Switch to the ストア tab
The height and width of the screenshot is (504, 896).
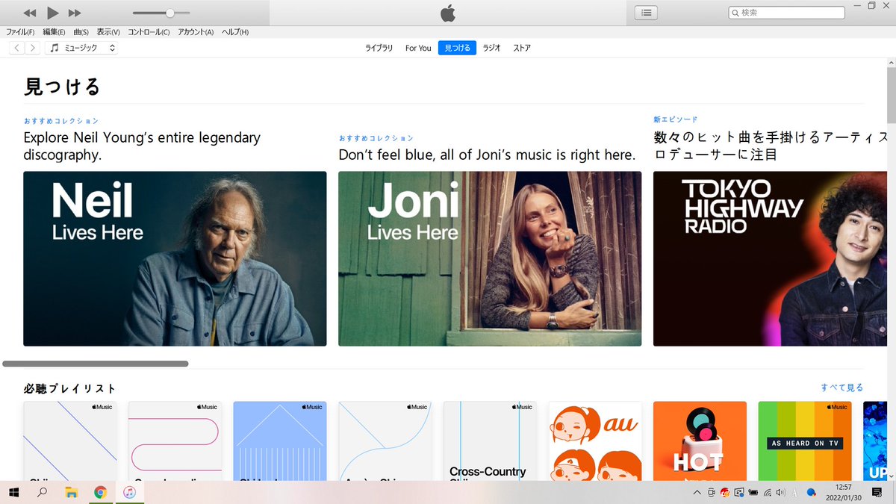pos(522,48)
